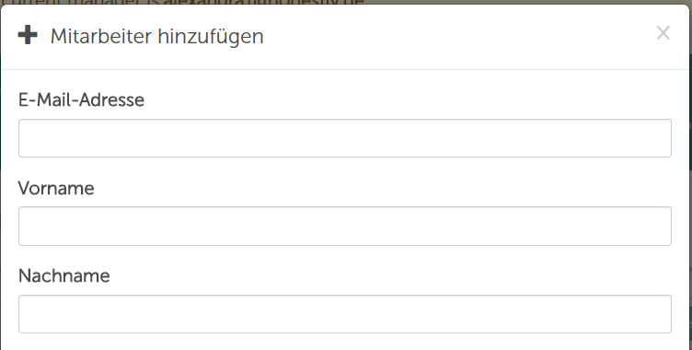Select the Nachname input field

click(345, 314)
